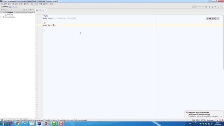This screenshot has height=126, width=224.
Task: Open the Navigate menu
Action: [15, 4]
